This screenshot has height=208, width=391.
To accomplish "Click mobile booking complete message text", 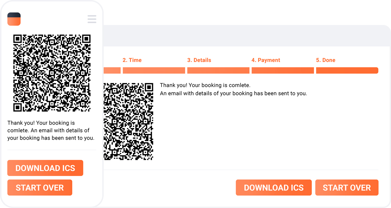I will [51, 130].
